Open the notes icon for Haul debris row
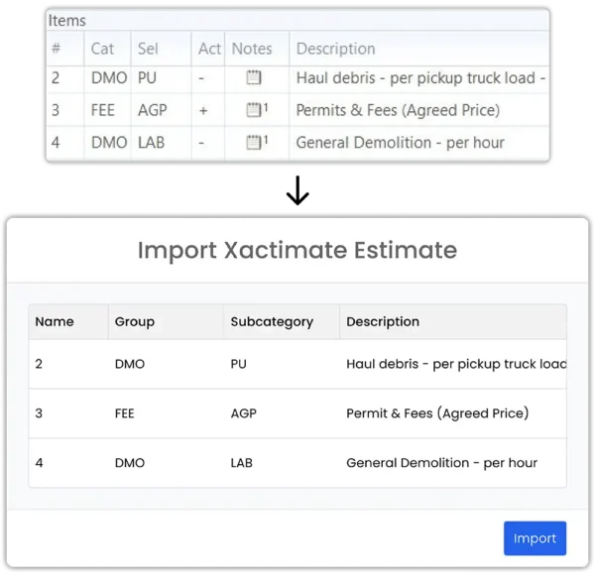 coord(254,77)
